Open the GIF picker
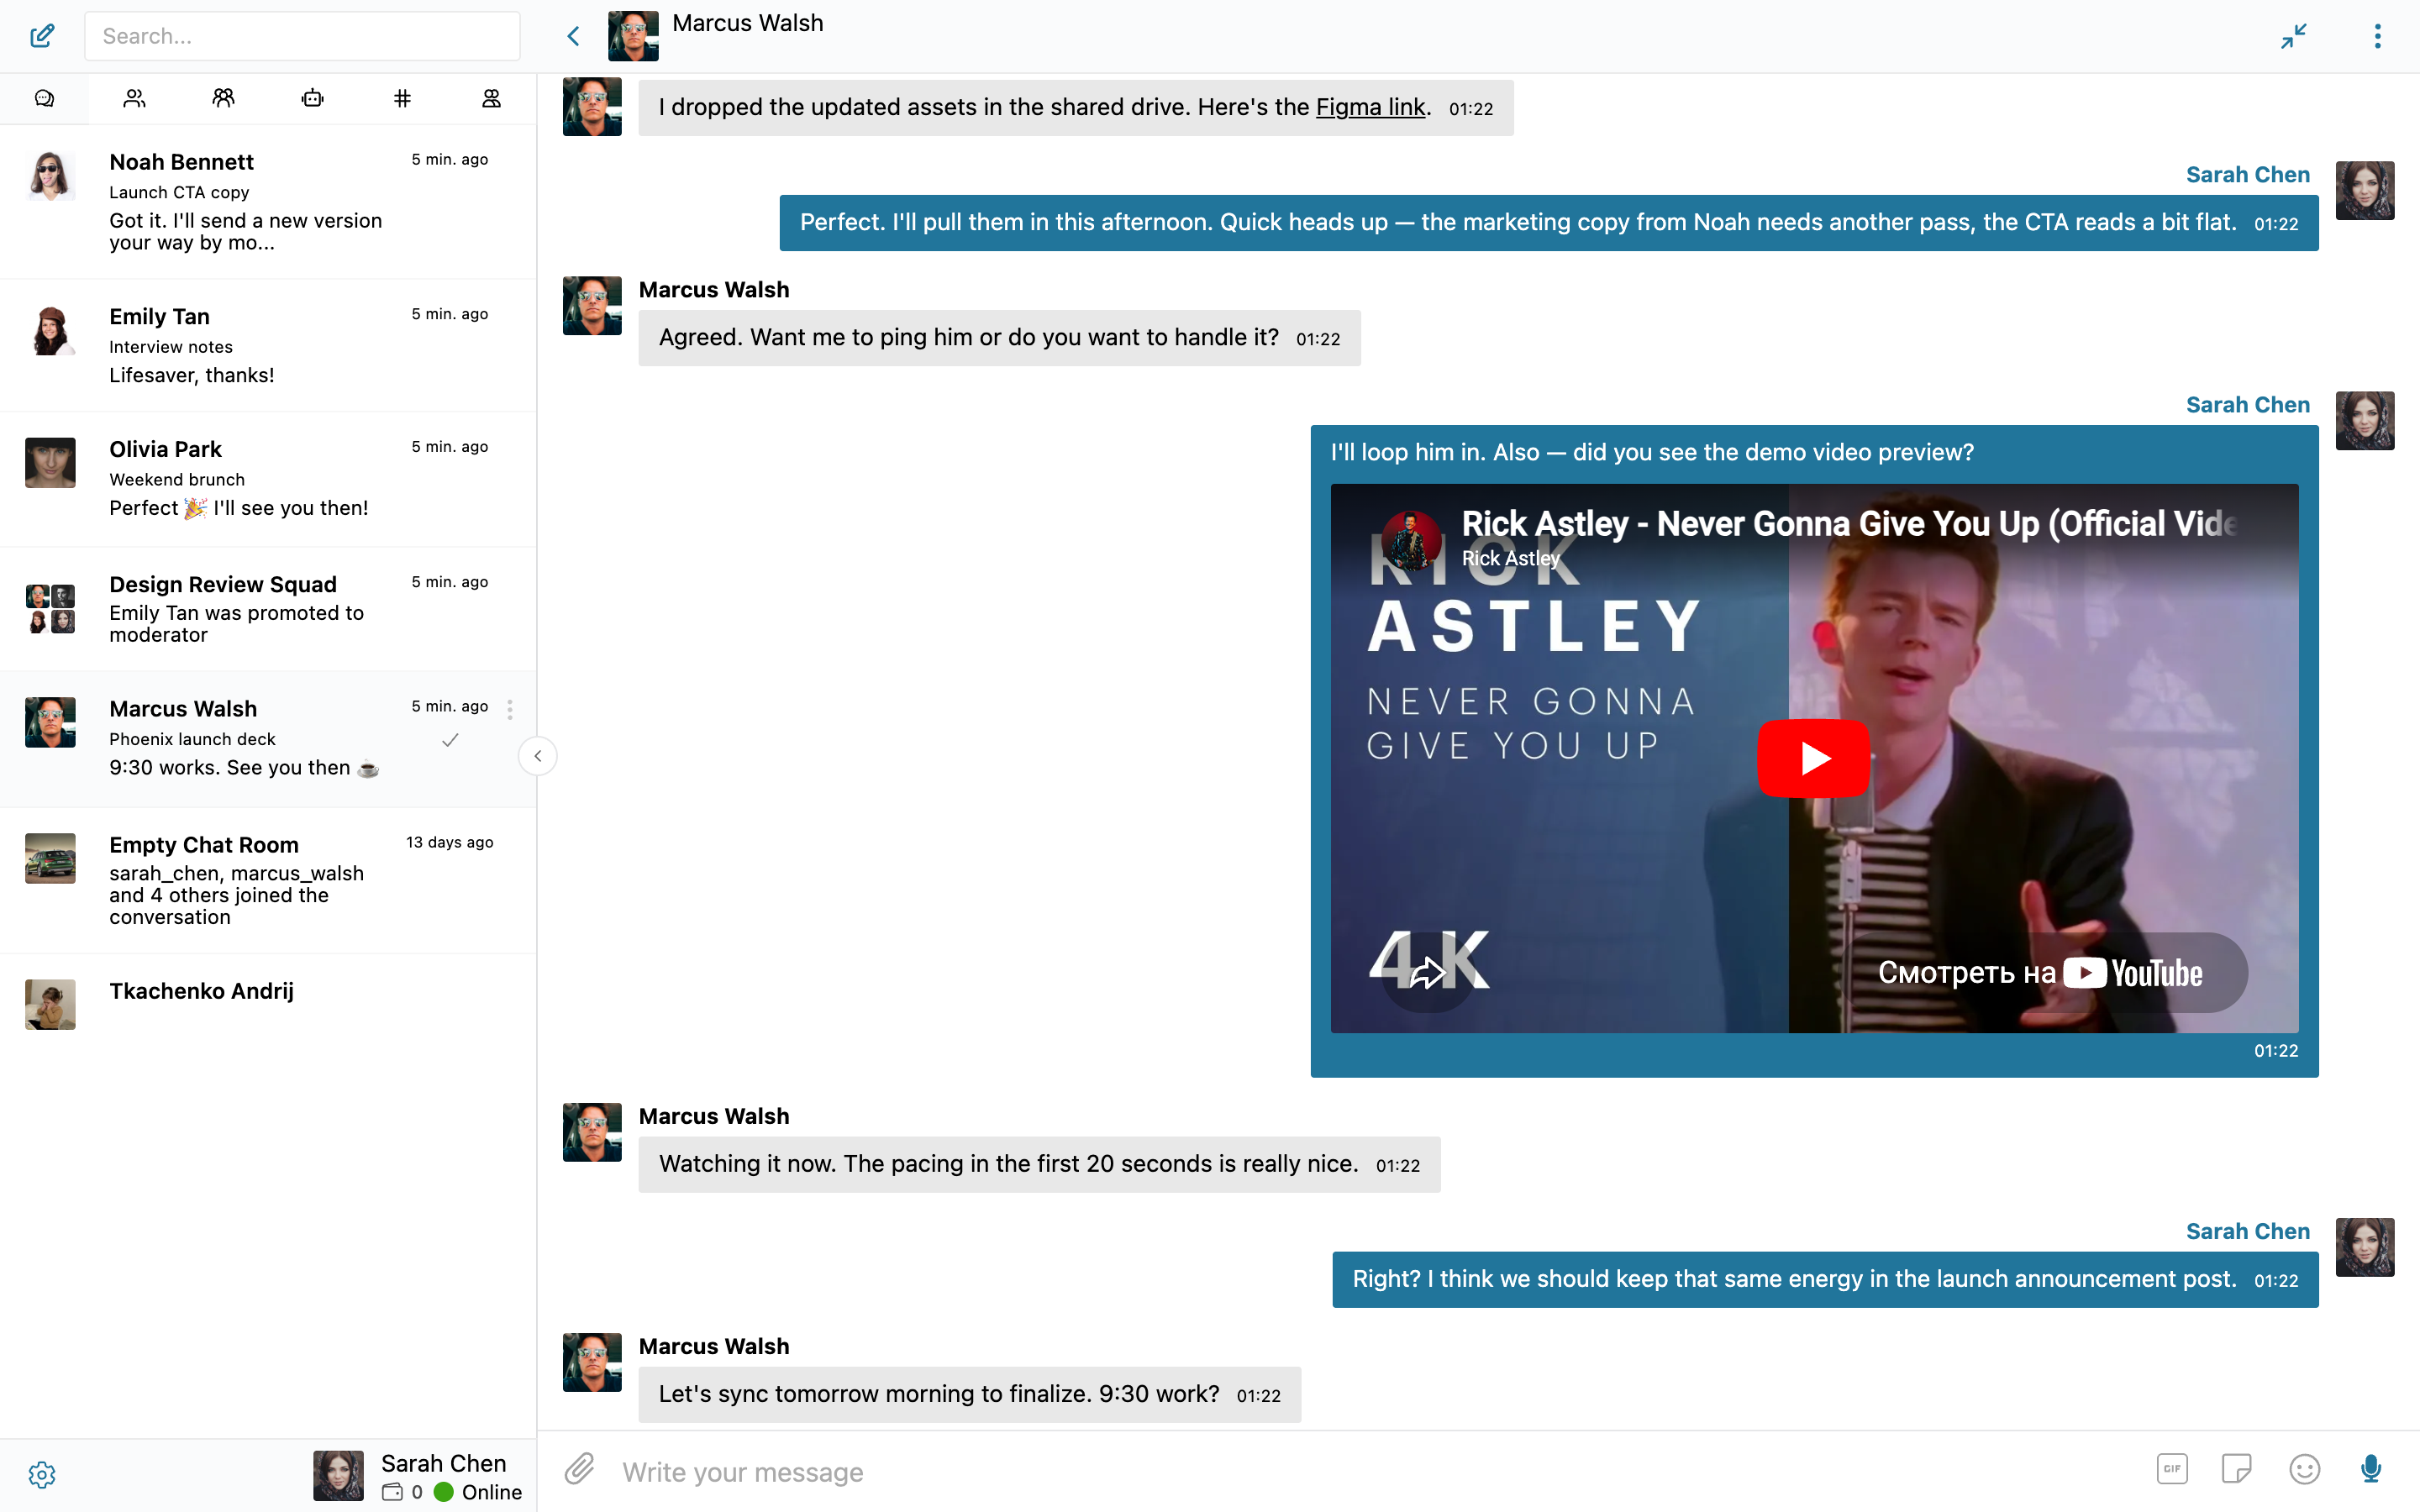Viewport: 2420px width, 1512px height. tap(2172, 1469)
